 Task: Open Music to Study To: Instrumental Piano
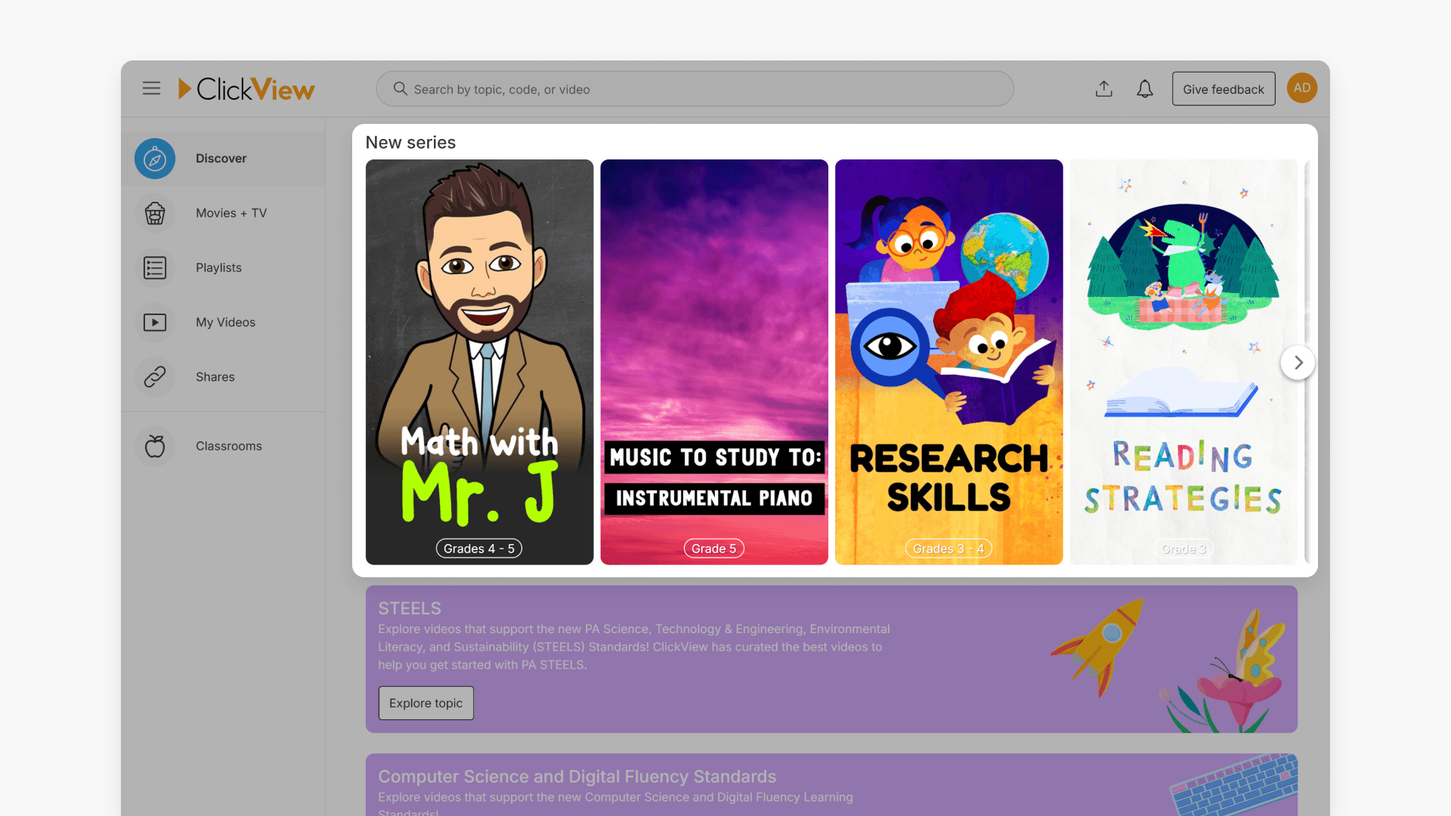pyautogui.click(x=713, y=361)
